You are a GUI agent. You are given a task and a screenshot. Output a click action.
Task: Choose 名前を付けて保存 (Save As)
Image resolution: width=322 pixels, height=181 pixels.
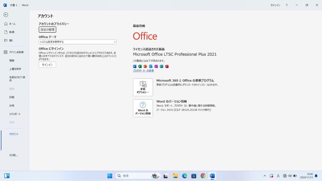pyautogui.click(x=17, y=79)
